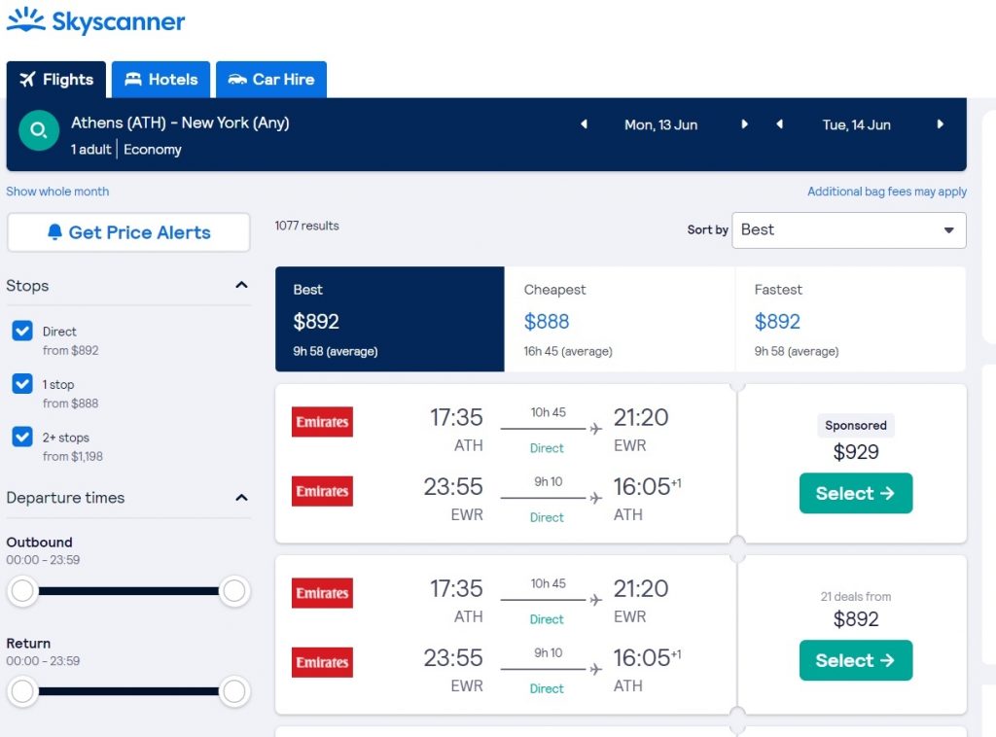Open the Sort by dropdown

(x=848, y=229)
